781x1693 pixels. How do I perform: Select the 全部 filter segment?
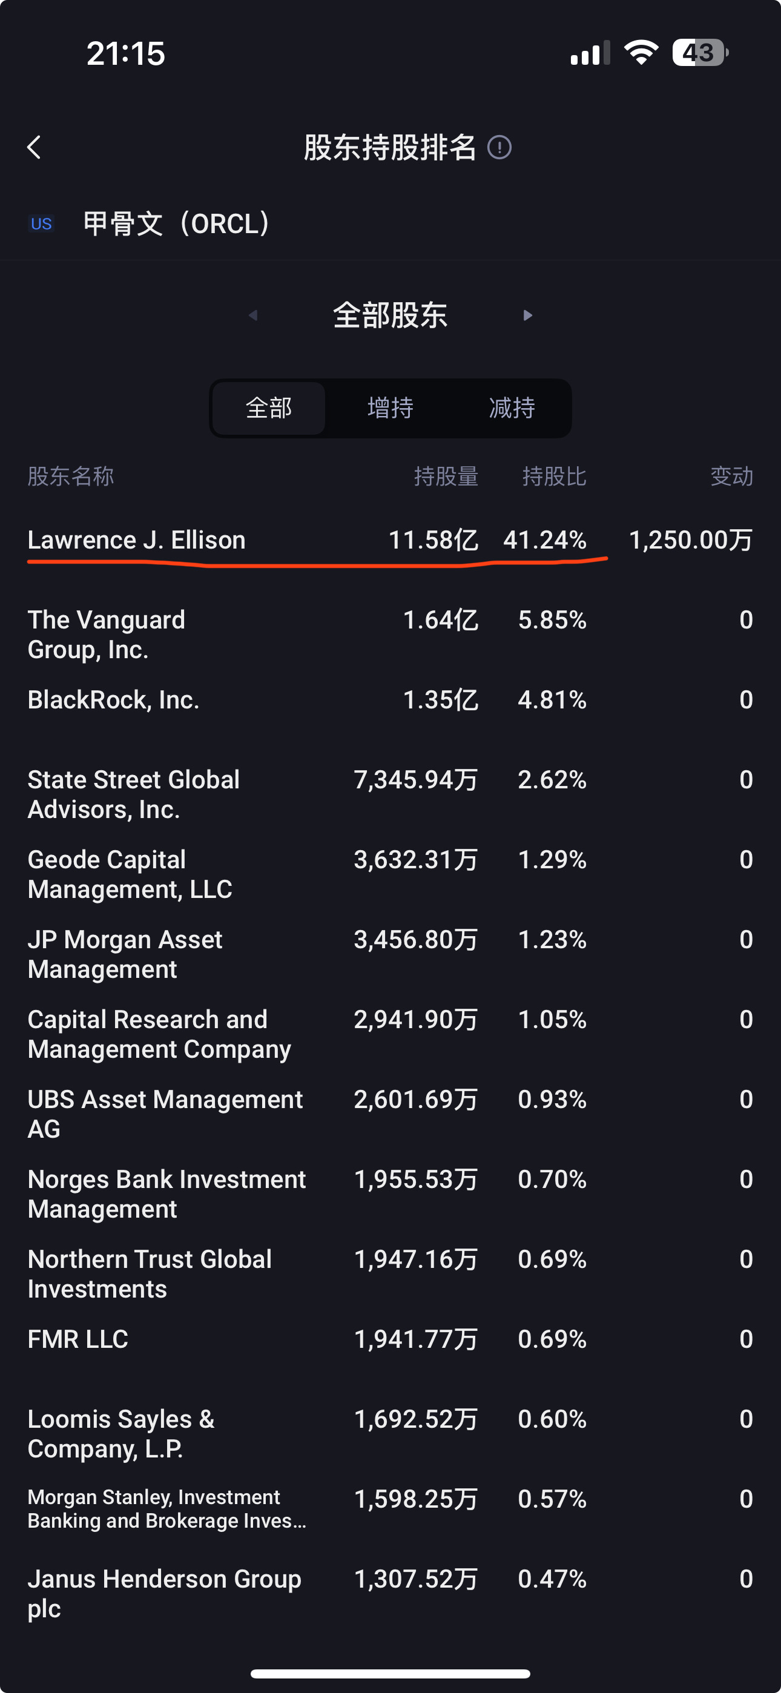pos(269,408)
